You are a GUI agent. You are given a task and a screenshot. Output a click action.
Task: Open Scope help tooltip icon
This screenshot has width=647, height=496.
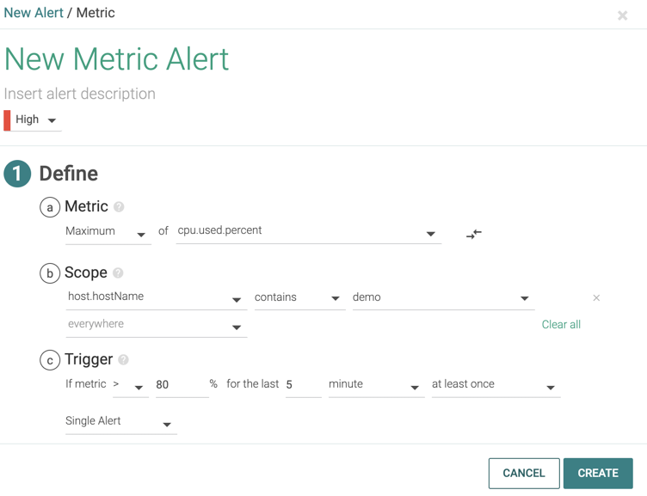coord(118,272)
